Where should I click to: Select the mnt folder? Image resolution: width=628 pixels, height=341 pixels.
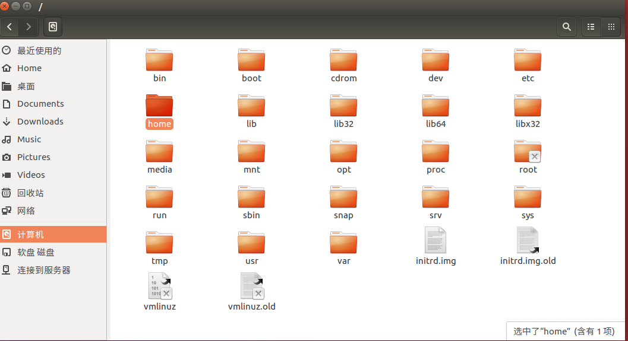[x=251, y=157]
